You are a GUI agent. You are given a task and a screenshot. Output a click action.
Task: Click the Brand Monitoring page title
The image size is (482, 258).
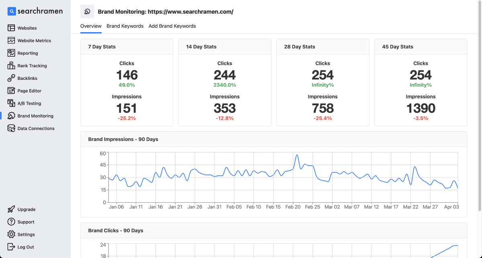click(165, 12)
